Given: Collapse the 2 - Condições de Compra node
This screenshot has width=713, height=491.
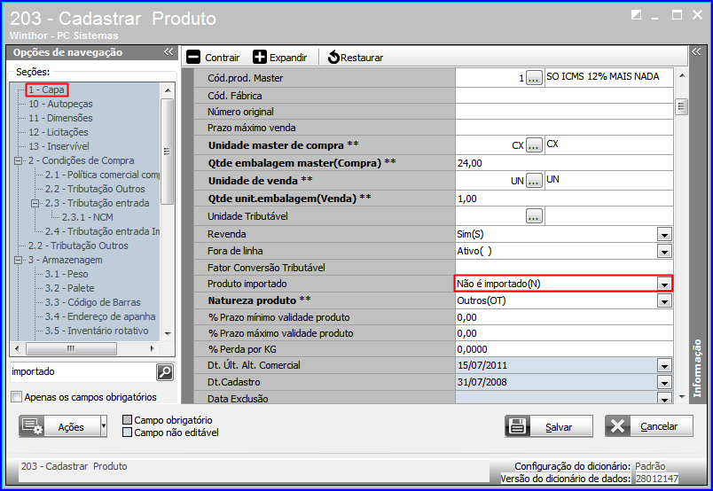Looking at the screenshot, I should [19, 160].
